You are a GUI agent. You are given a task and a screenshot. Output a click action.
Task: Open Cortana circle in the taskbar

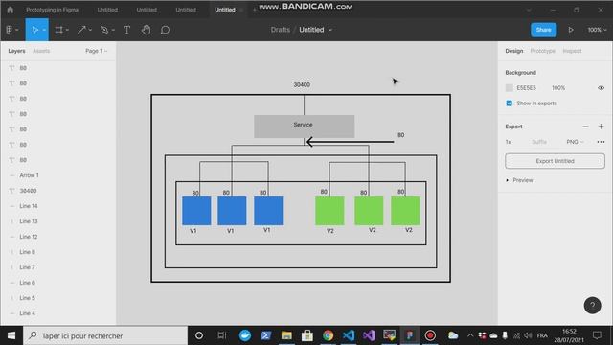pyautogui.click(x=199, y=335)
